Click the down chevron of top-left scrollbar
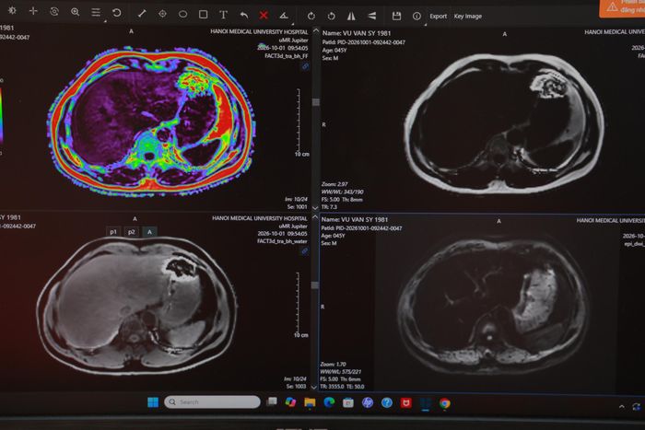Image resolution: width=645 pixels, height=430 pixels. tap(315, 207)
